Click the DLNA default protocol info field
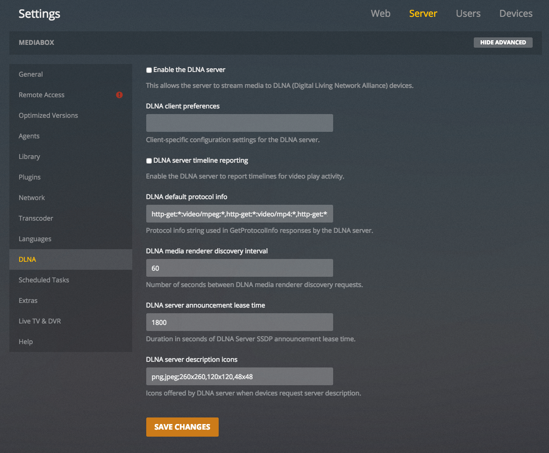The image size is (549, 453). point(239,214)
